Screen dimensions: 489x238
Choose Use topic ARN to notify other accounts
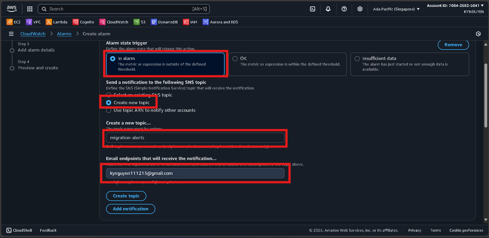pyautogui.click(x=109, y=110)
